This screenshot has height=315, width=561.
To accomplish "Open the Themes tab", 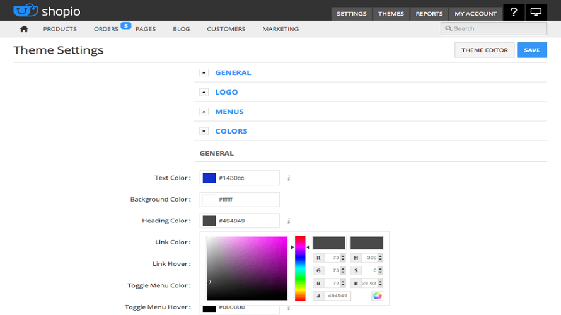I will 391,13.
